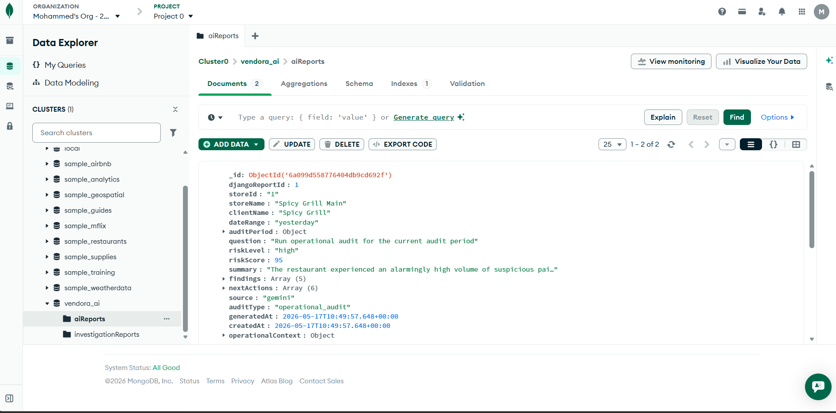This screenshot has height=413, width=836.
Task: Click the Reset button
Action: 703,117
